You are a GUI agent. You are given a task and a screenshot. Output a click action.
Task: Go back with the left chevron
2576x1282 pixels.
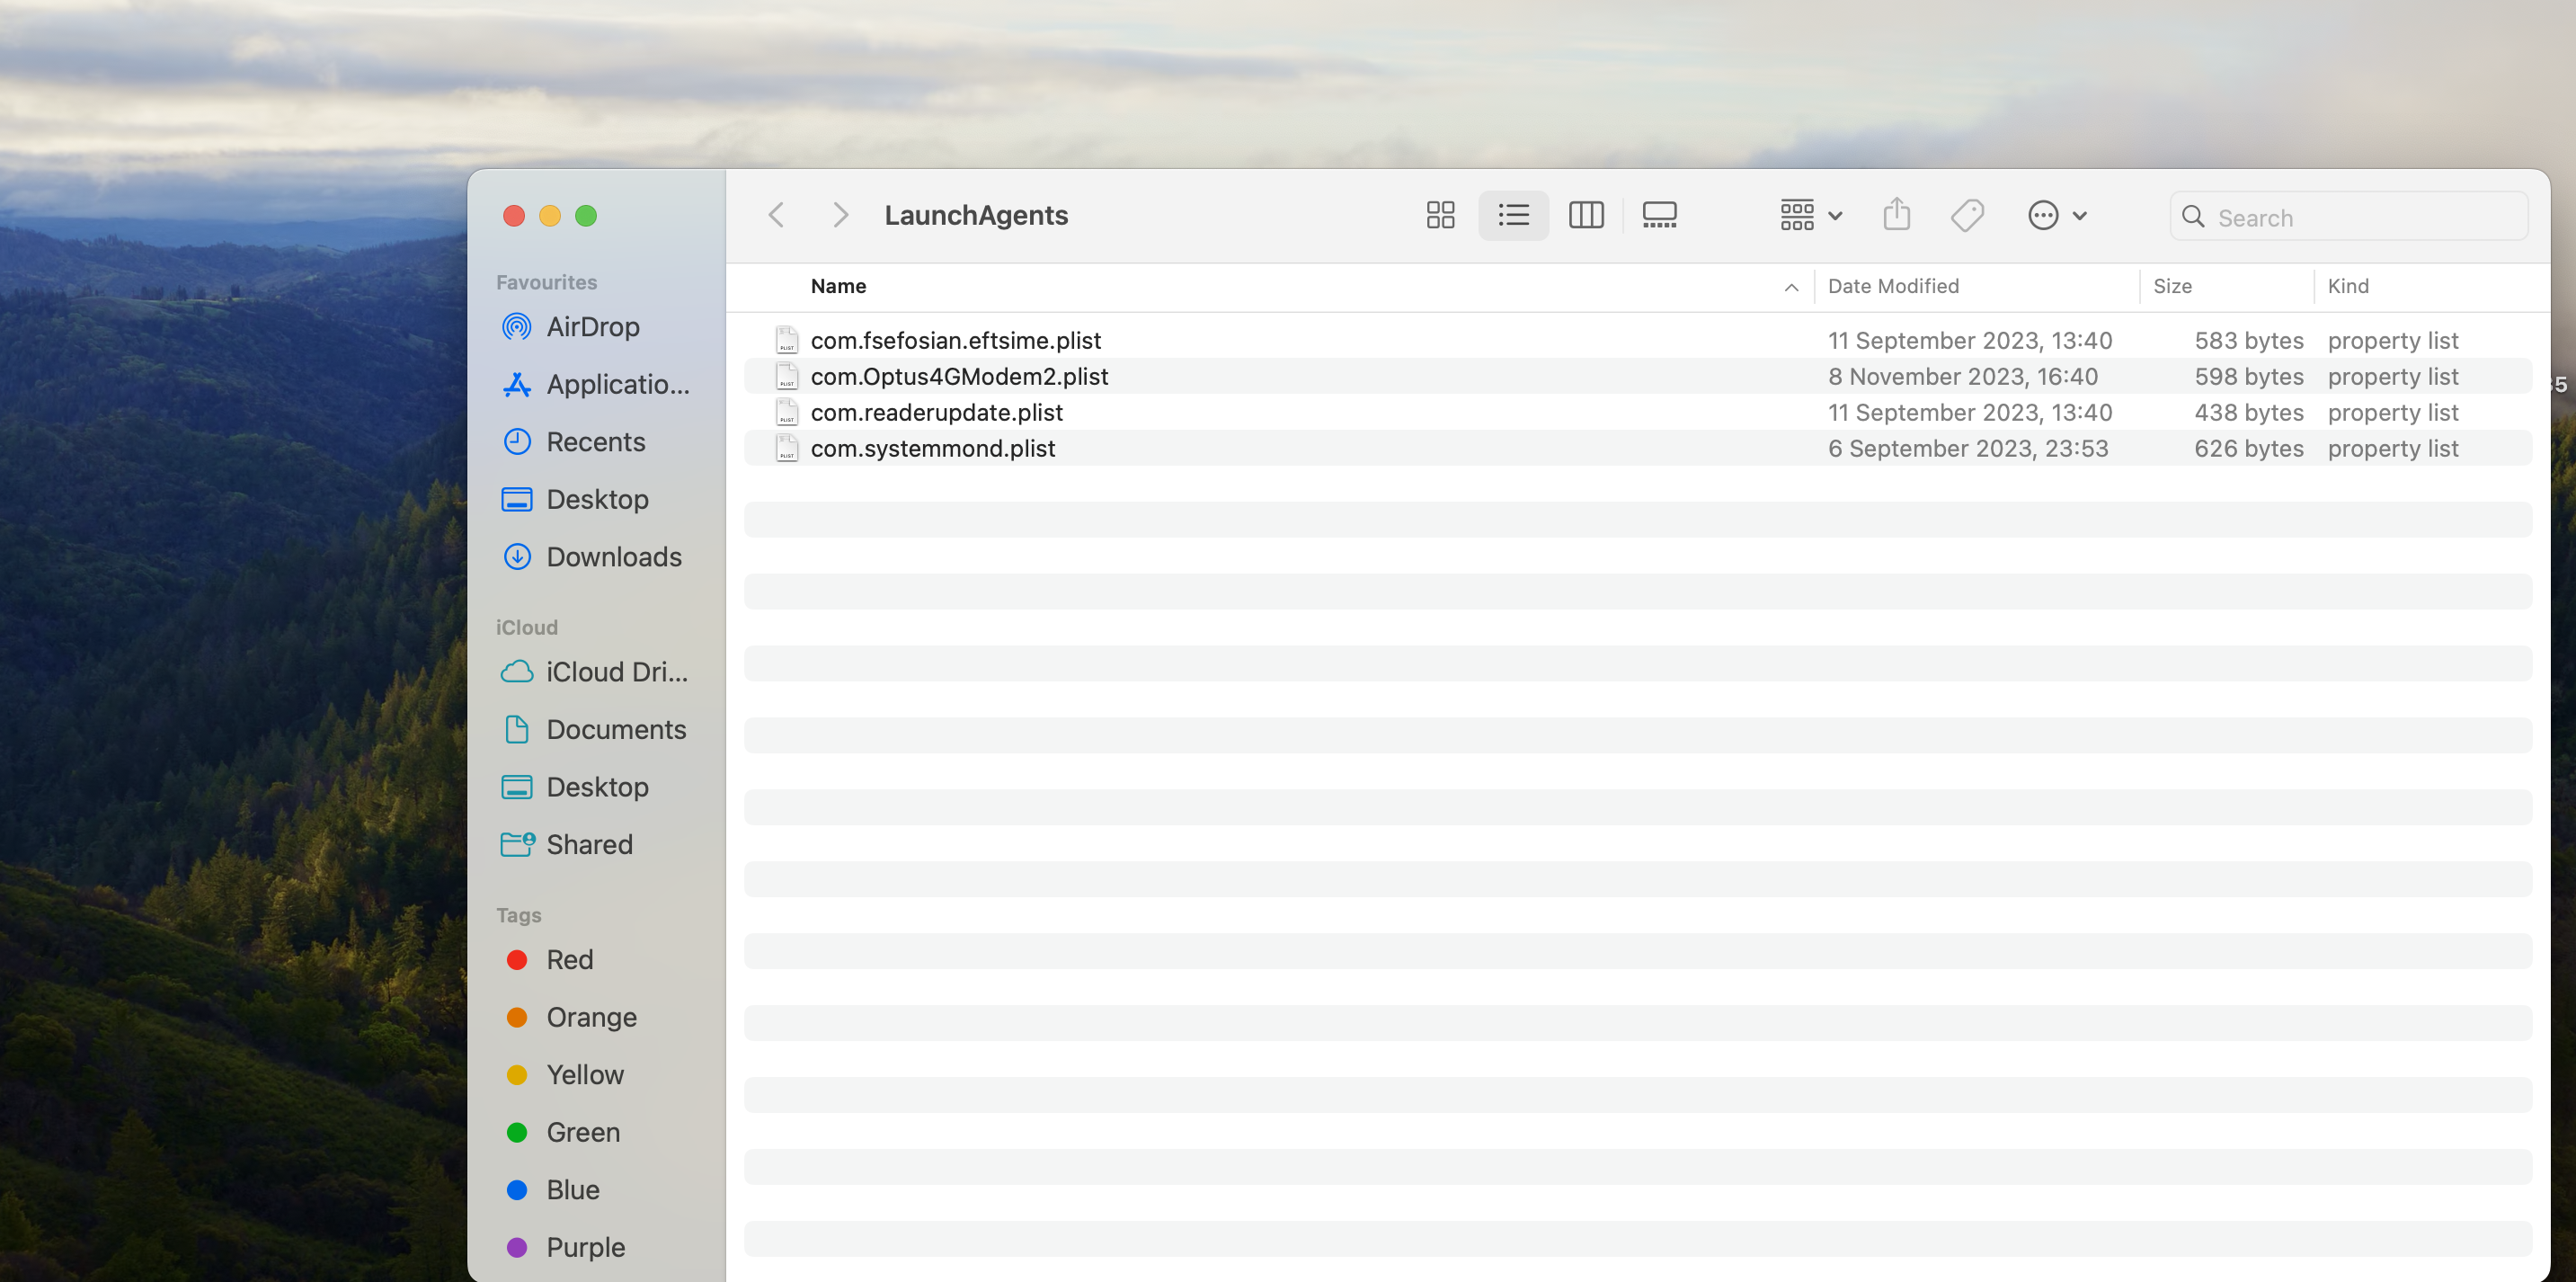point(777,215)
